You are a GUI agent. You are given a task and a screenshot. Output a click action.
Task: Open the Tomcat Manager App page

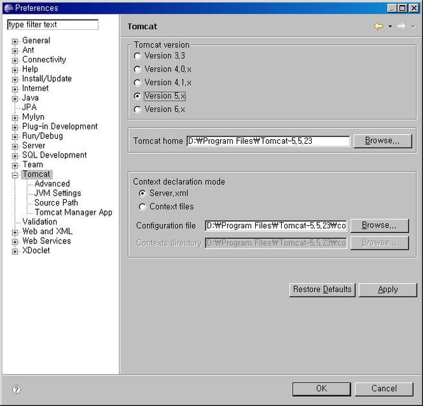[74, 212]
